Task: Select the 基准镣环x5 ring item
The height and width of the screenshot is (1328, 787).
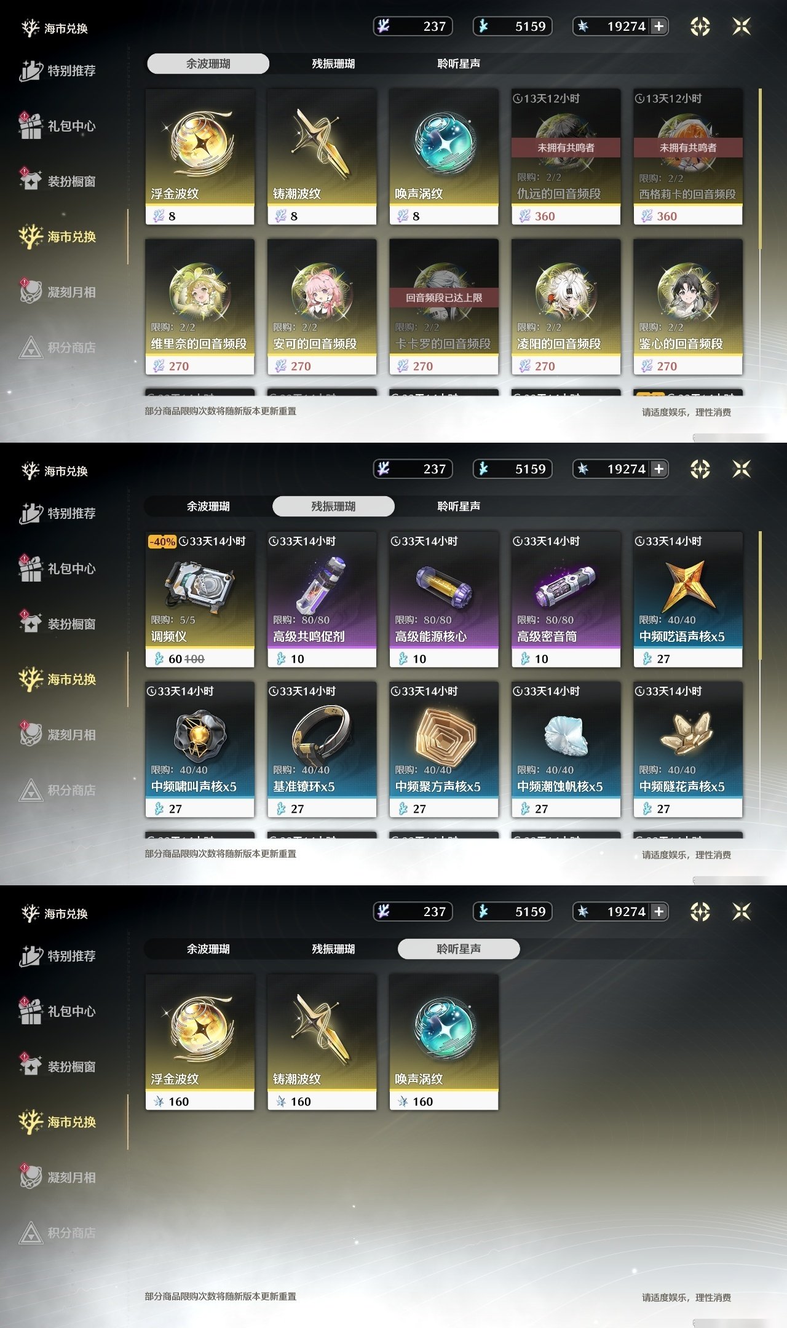Action: (322, 749)
